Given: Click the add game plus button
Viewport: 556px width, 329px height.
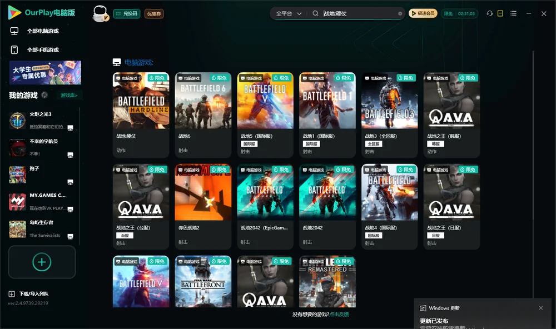Looking at the screenshot, I should tap(42, 262).
